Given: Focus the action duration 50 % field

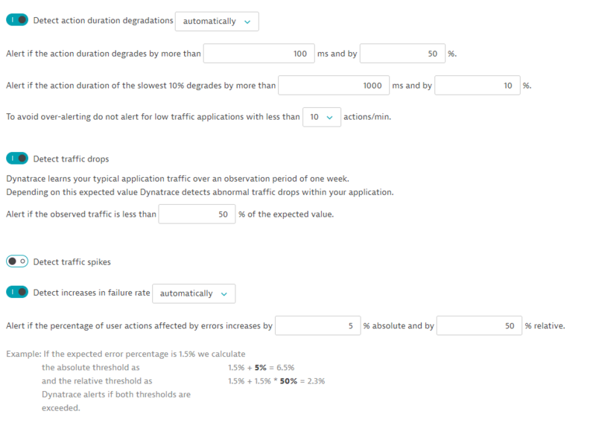Looking at the screenshot, I should tap(402, 54).
